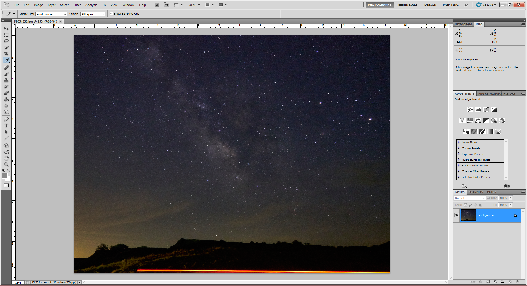Select the Paint Bucket tool

coord(6,99)
